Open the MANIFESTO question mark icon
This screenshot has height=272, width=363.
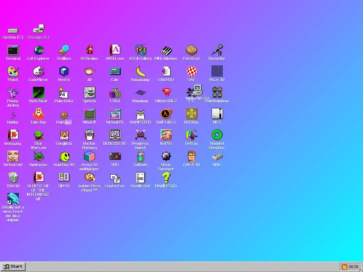(166, 178)
